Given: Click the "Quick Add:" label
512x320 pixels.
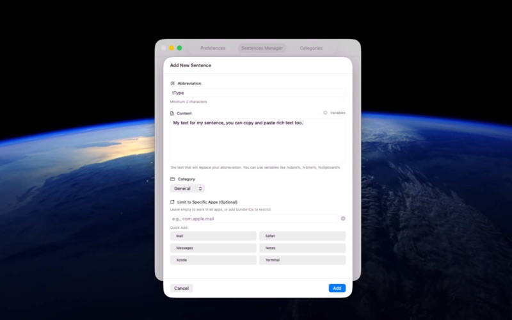Looking at the screenshot, I should tap(179, 228).
